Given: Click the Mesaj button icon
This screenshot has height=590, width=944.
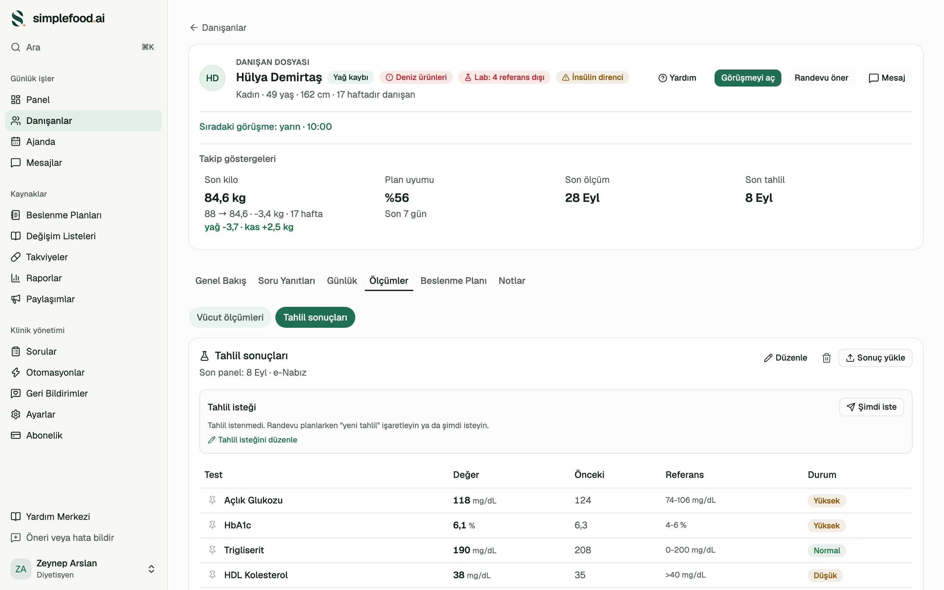Looking at the screenshot, I should [874, 78].
